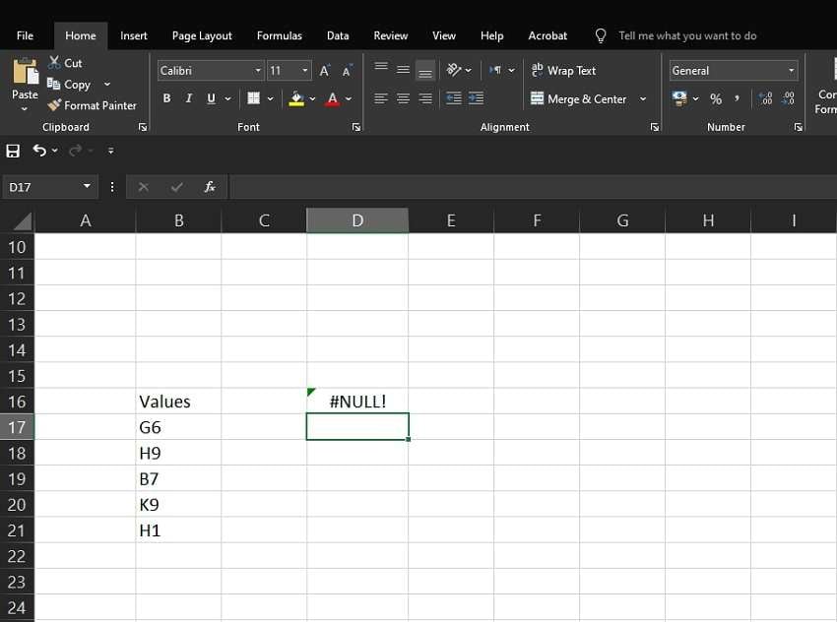The width and height of the screenshot is (837, 622).
Task: Open the File tab
Action: 25,35
